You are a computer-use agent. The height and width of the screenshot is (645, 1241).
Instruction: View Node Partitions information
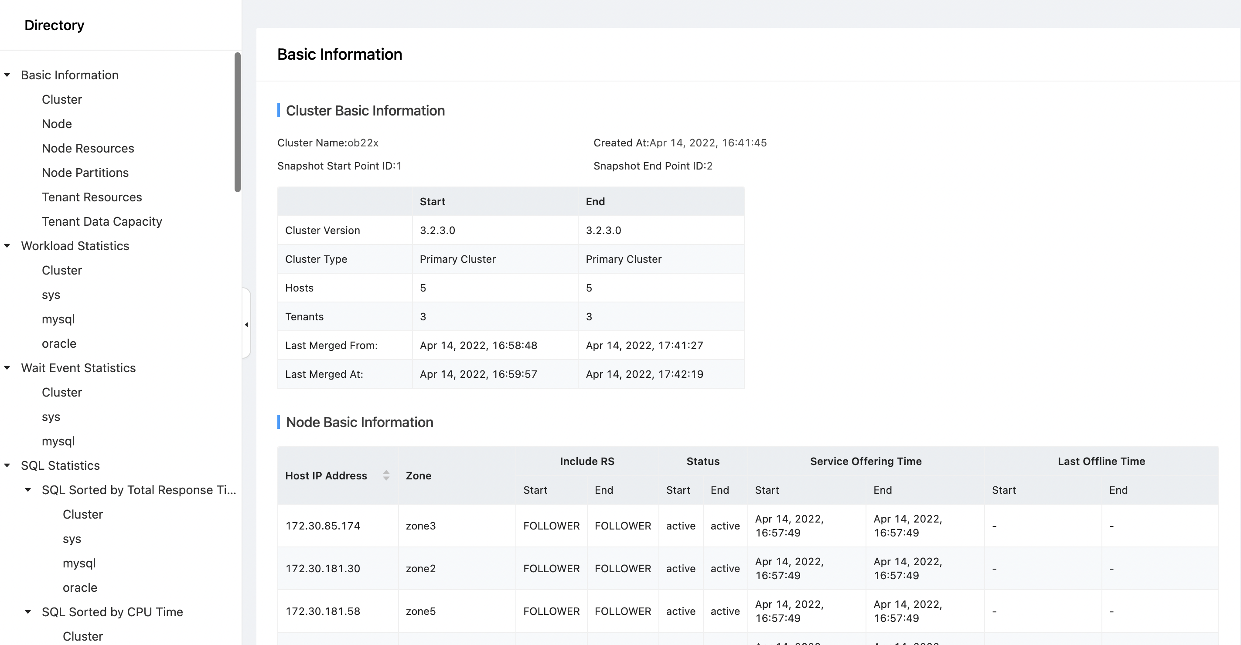[x=85, y=172]
